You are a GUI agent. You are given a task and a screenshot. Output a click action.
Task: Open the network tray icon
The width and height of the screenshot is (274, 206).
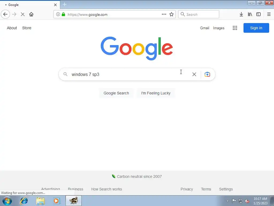(241, 201)
